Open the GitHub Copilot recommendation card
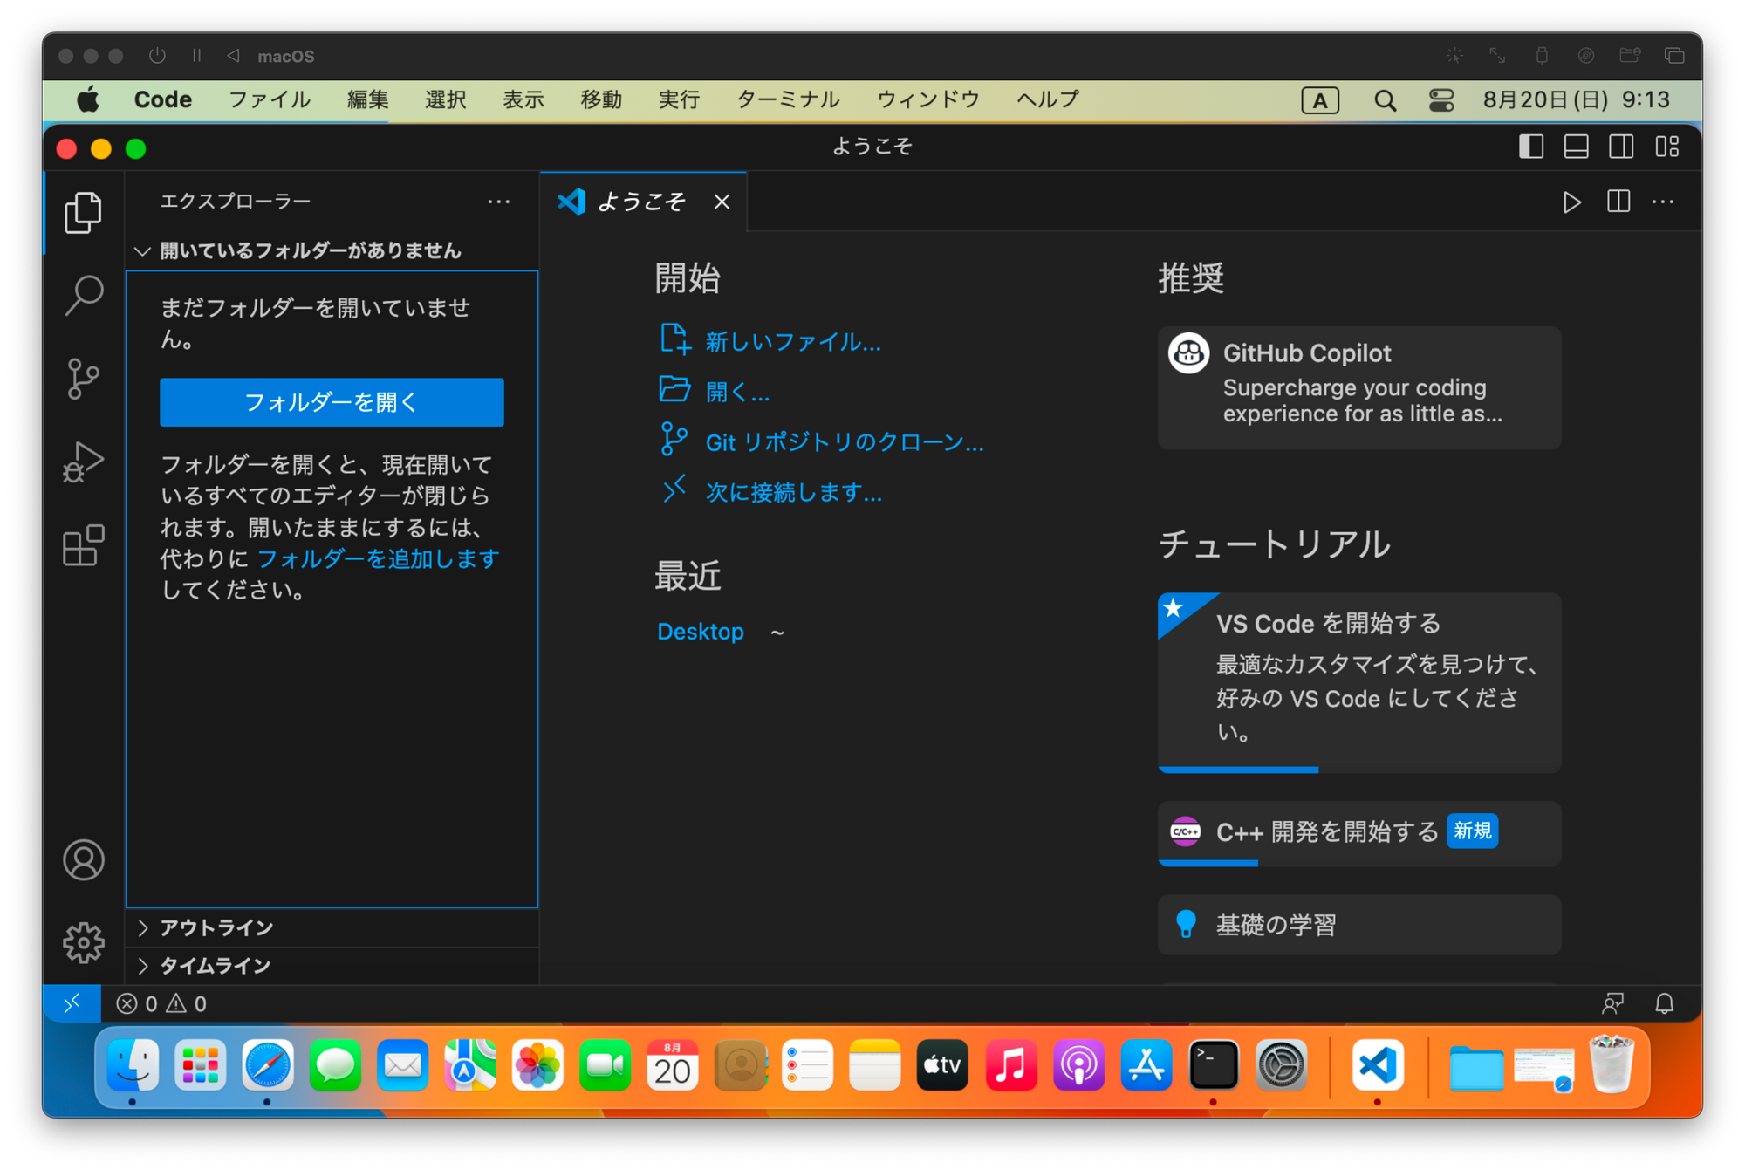Image resolution: width=1745 pixels, height=1170 pixels. 1358,387
